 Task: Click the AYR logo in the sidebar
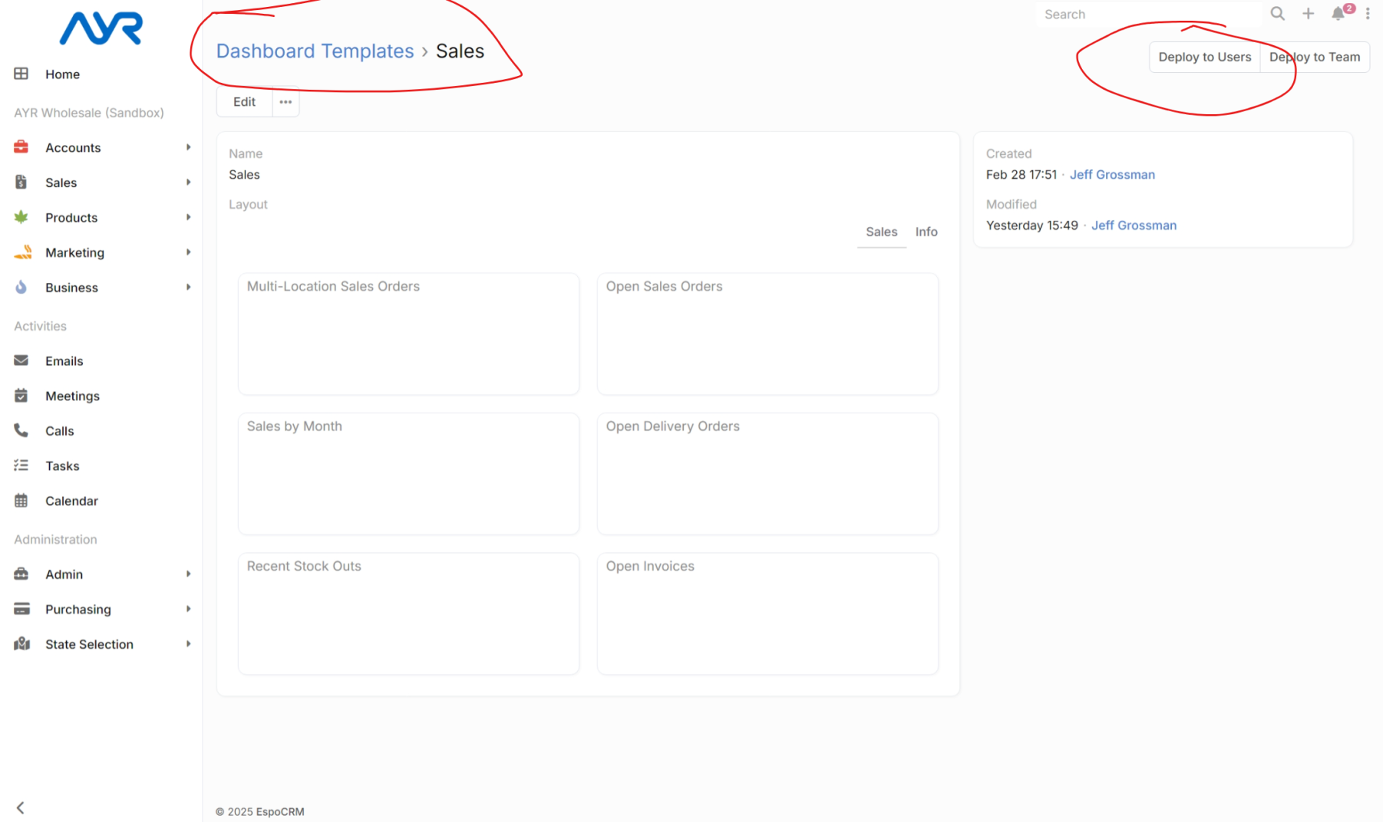tap(101, 29)
